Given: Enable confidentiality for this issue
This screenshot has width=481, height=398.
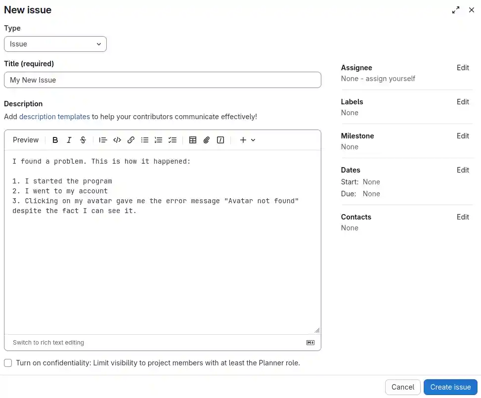Looking at the screenshot, I should 8,362.
